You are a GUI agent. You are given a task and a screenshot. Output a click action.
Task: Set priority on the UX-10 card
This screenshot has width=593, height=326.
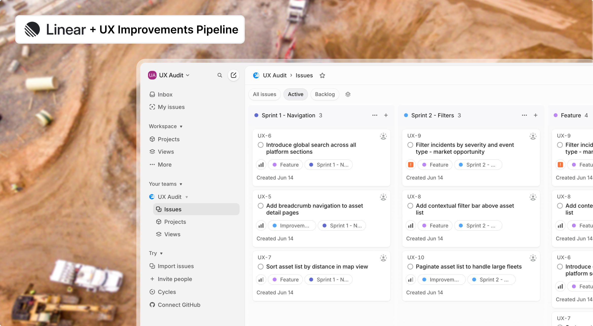coord(411,280)
